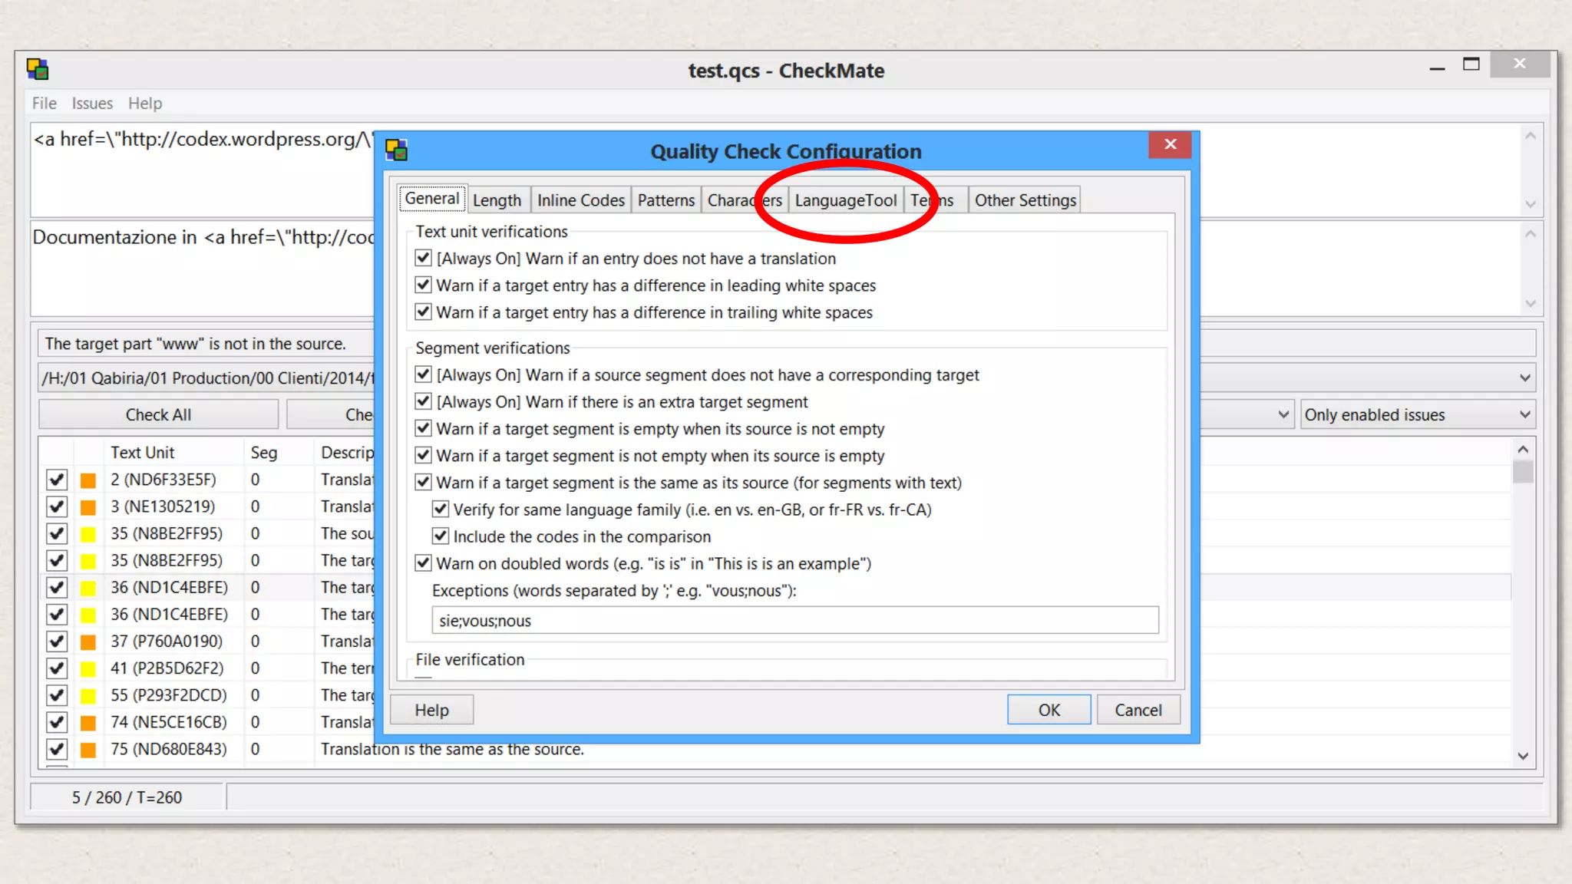This screenshot has height=884, width=1572.
Task: Click yellow severity marker for unit 41 (P2B5D62F2)
Action: (88, 669)
